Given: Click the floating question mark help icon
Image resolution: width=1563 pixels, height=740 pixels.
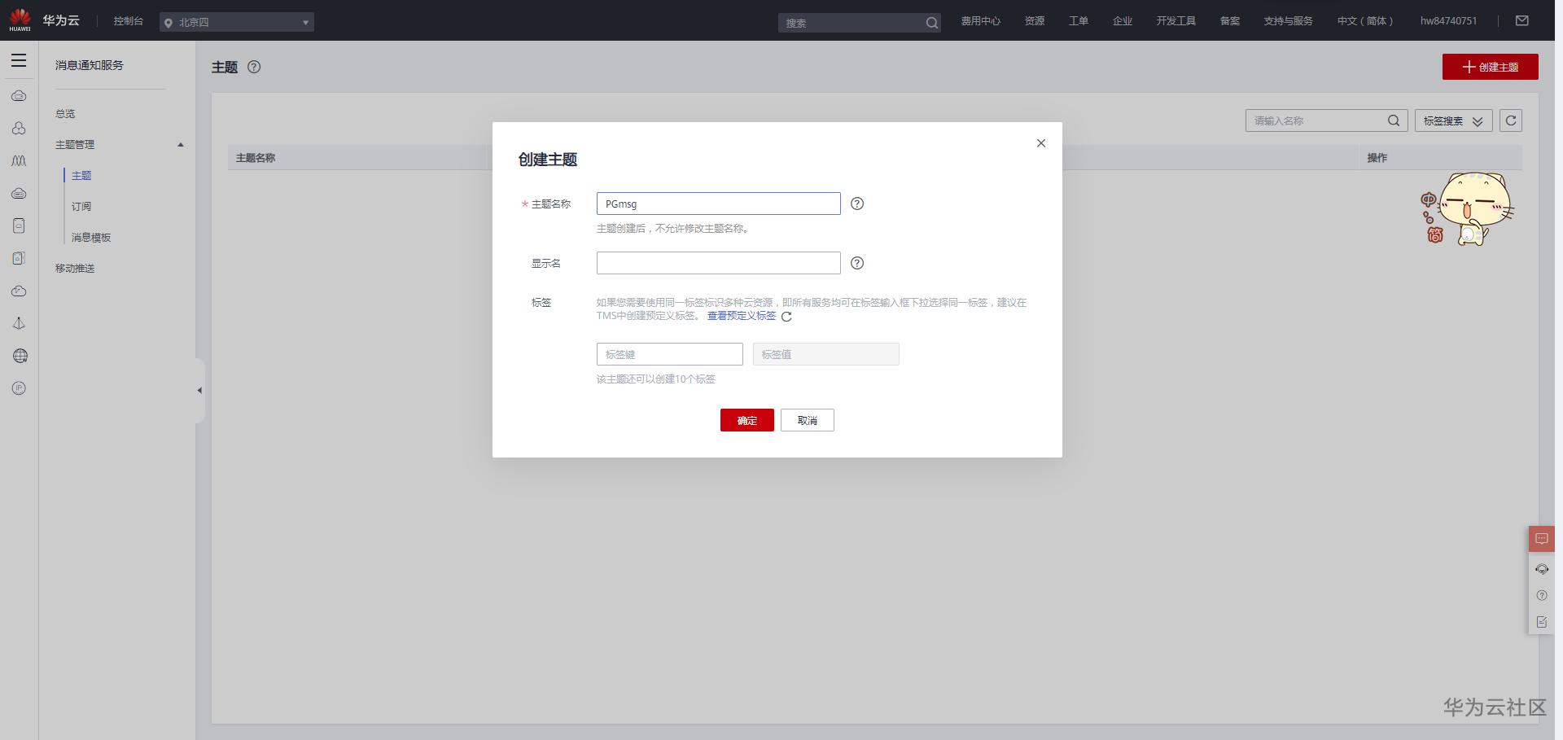Looking at the screenshot, I should coord(1542,595).
